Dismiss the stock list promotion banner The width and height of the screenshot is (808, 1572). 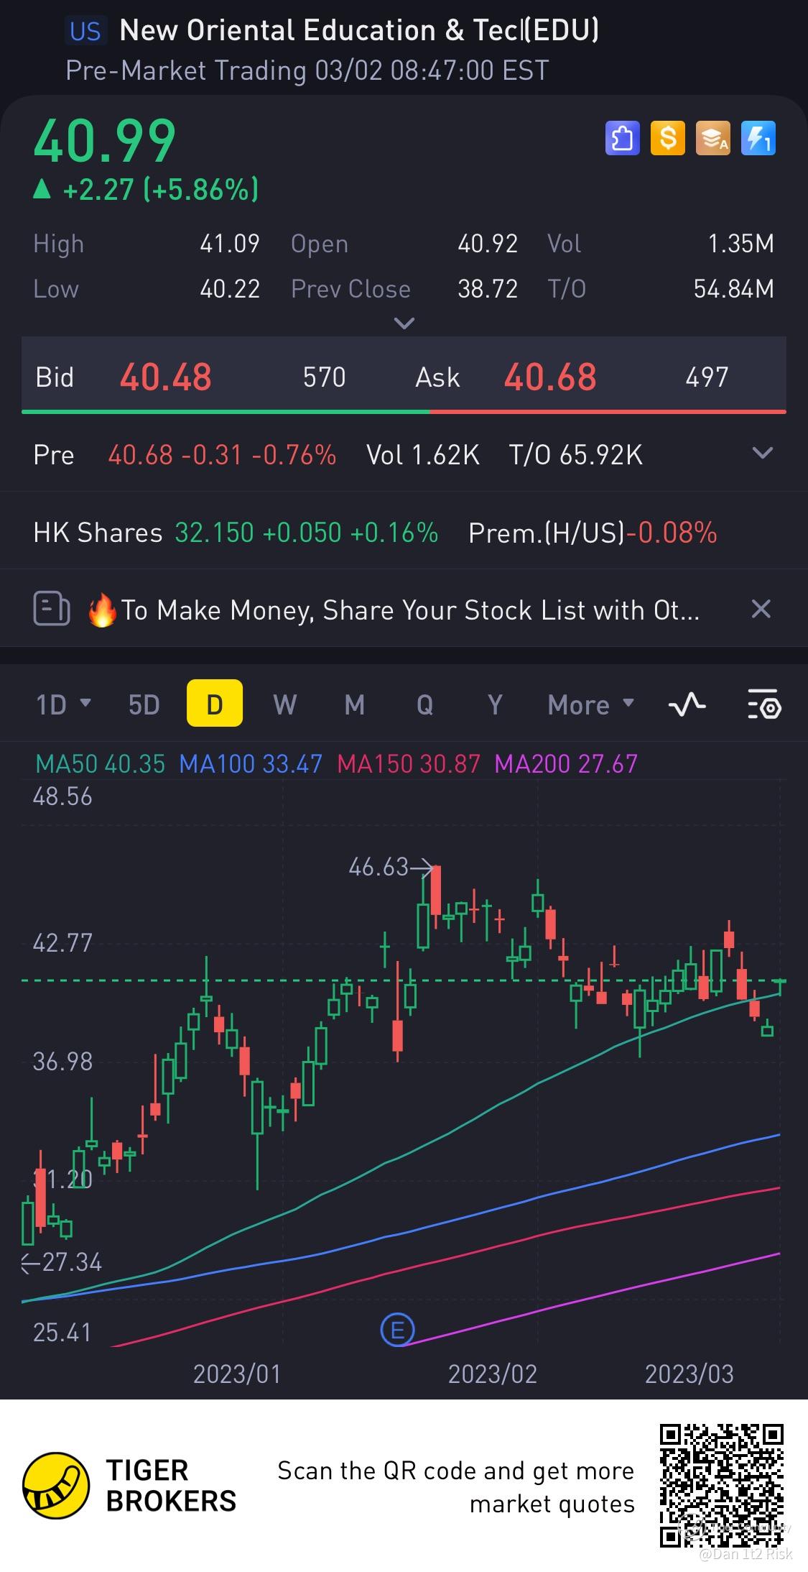pos(761,609)
